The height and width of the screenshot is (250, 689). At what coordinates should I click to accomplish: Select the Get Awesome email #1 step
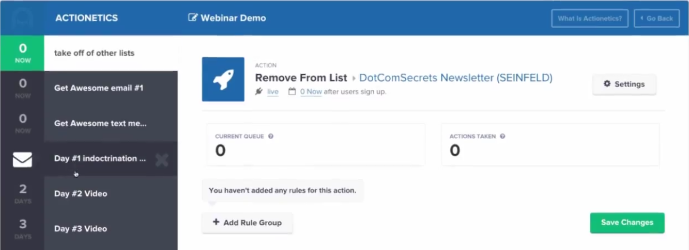point(111,88)
